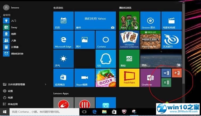
Task: Open Groove 音乐 tile
Action: [150, 20]
